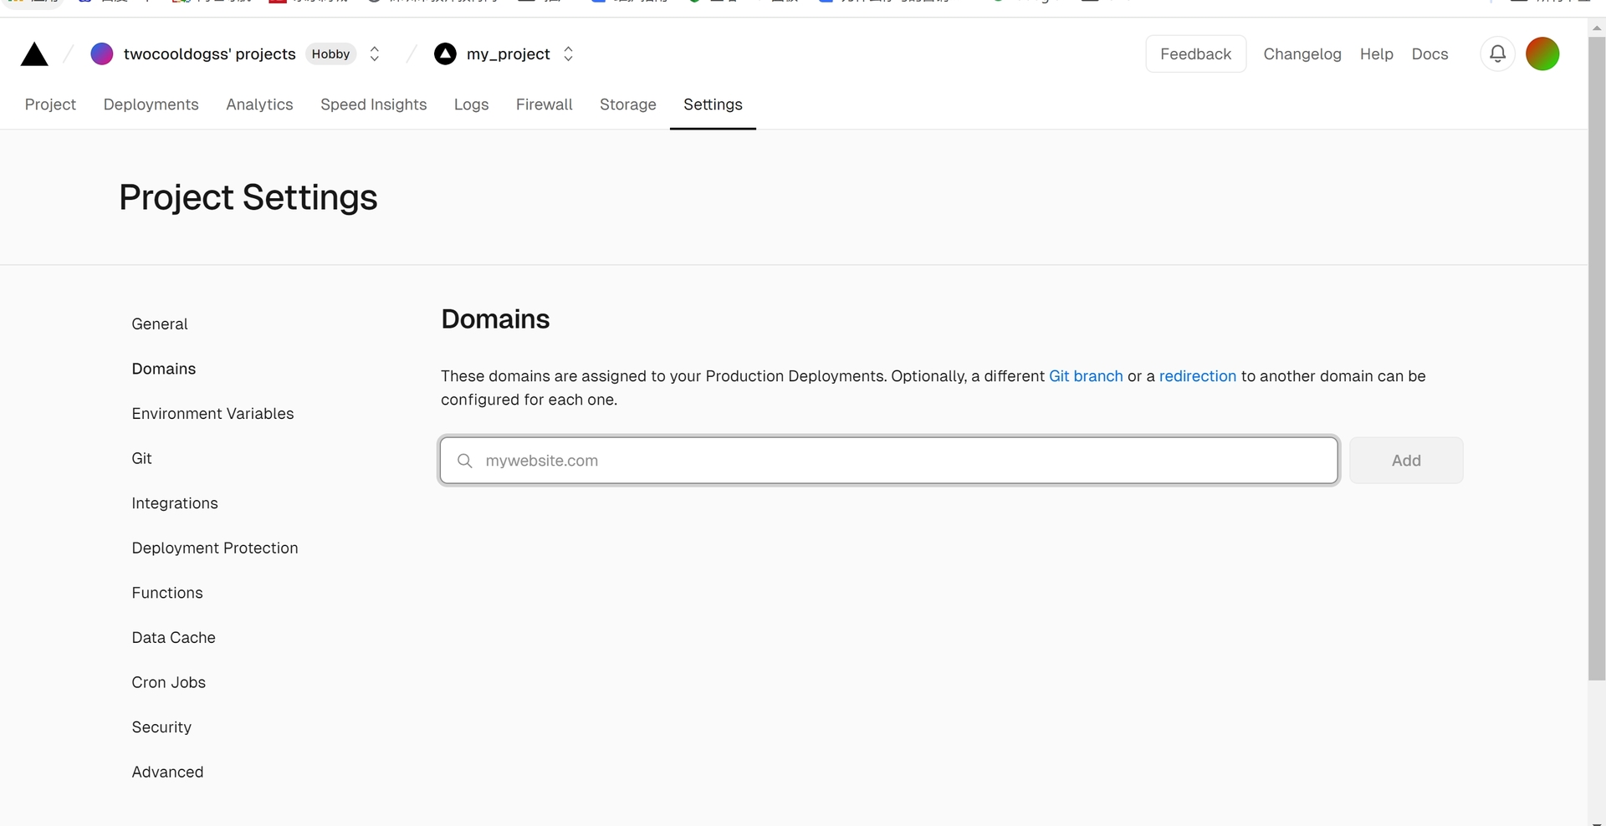The width and height of the screenshot is (1606, 826).
Task: Click the Vercel triangle logo
Action: tap(34, 54)
